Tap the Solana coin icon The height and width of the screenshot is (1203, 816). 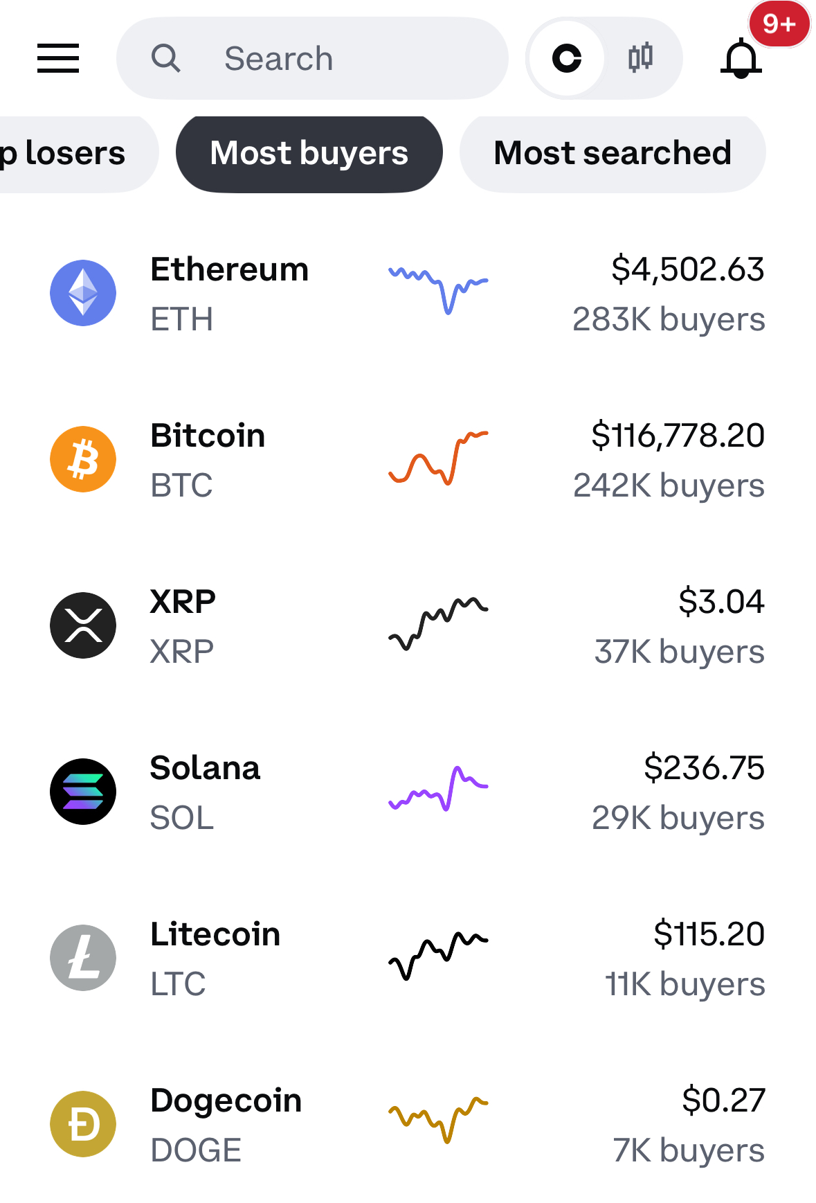pos(83,792)
